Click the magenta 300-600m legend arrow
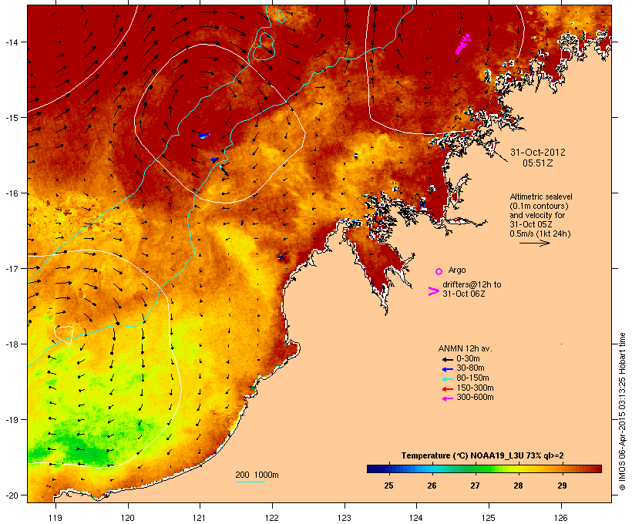Viewport: 632px width, 524px height. point(447,398)
